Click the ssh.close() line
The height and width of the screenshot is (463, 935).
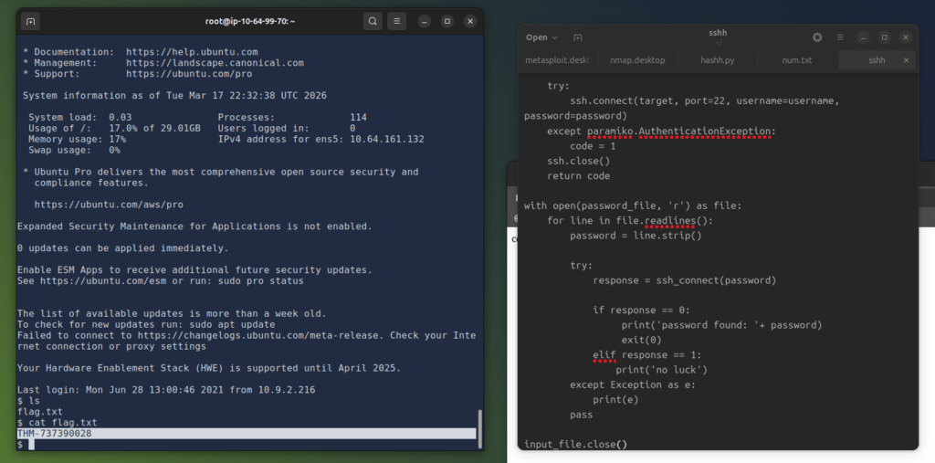pos(578,161)
